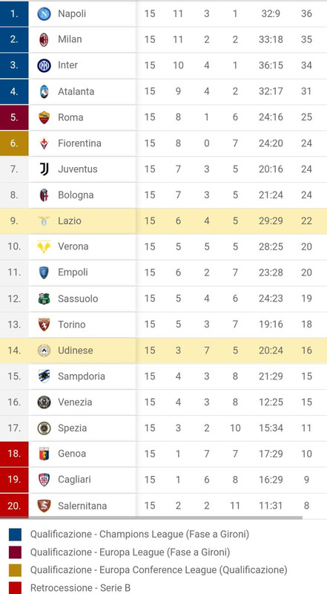Click the red Retrocessione legend swatch
This screenshot has width=327, height=594.
point(15,587)
